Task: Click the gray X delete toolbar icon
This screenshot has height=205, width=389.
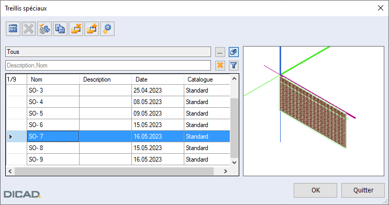Action: tap(29, 29)
